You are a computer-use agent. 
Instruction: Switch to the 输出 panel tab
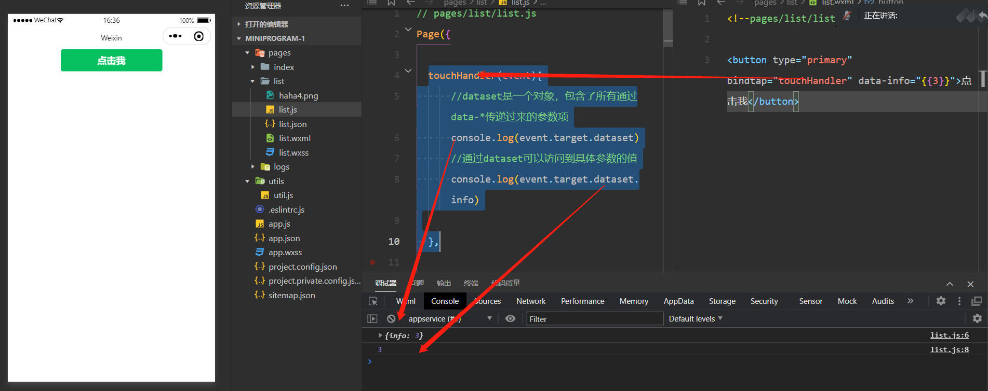tap(444, 283)
